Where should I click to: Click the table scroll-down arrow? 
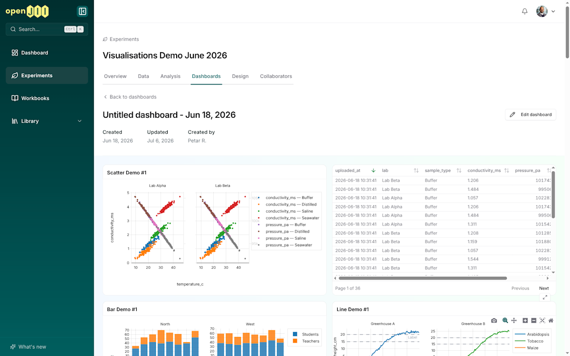pyautogui.click(x=553, y=272)
